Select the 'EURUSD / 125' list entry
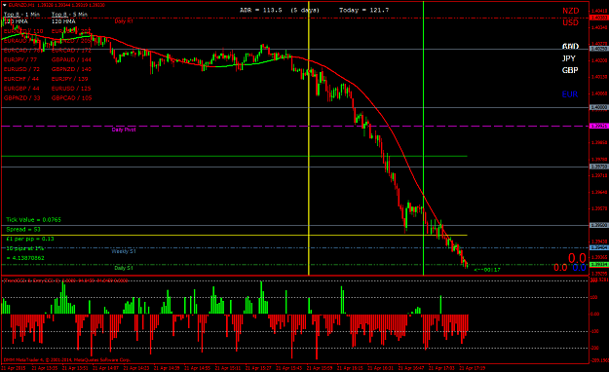The width and height of the screenshot is (609, 372). 71,89
